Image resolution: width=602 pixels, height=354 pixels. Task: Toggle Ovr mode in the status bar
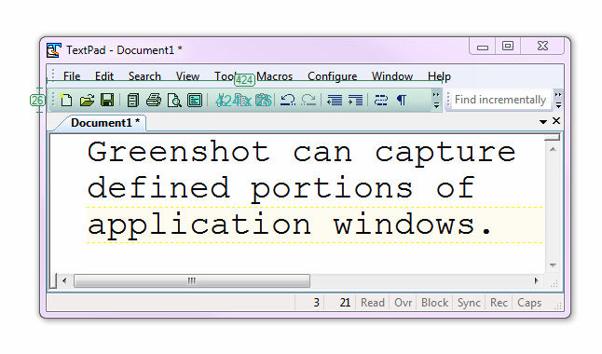[x=404, y=303]
